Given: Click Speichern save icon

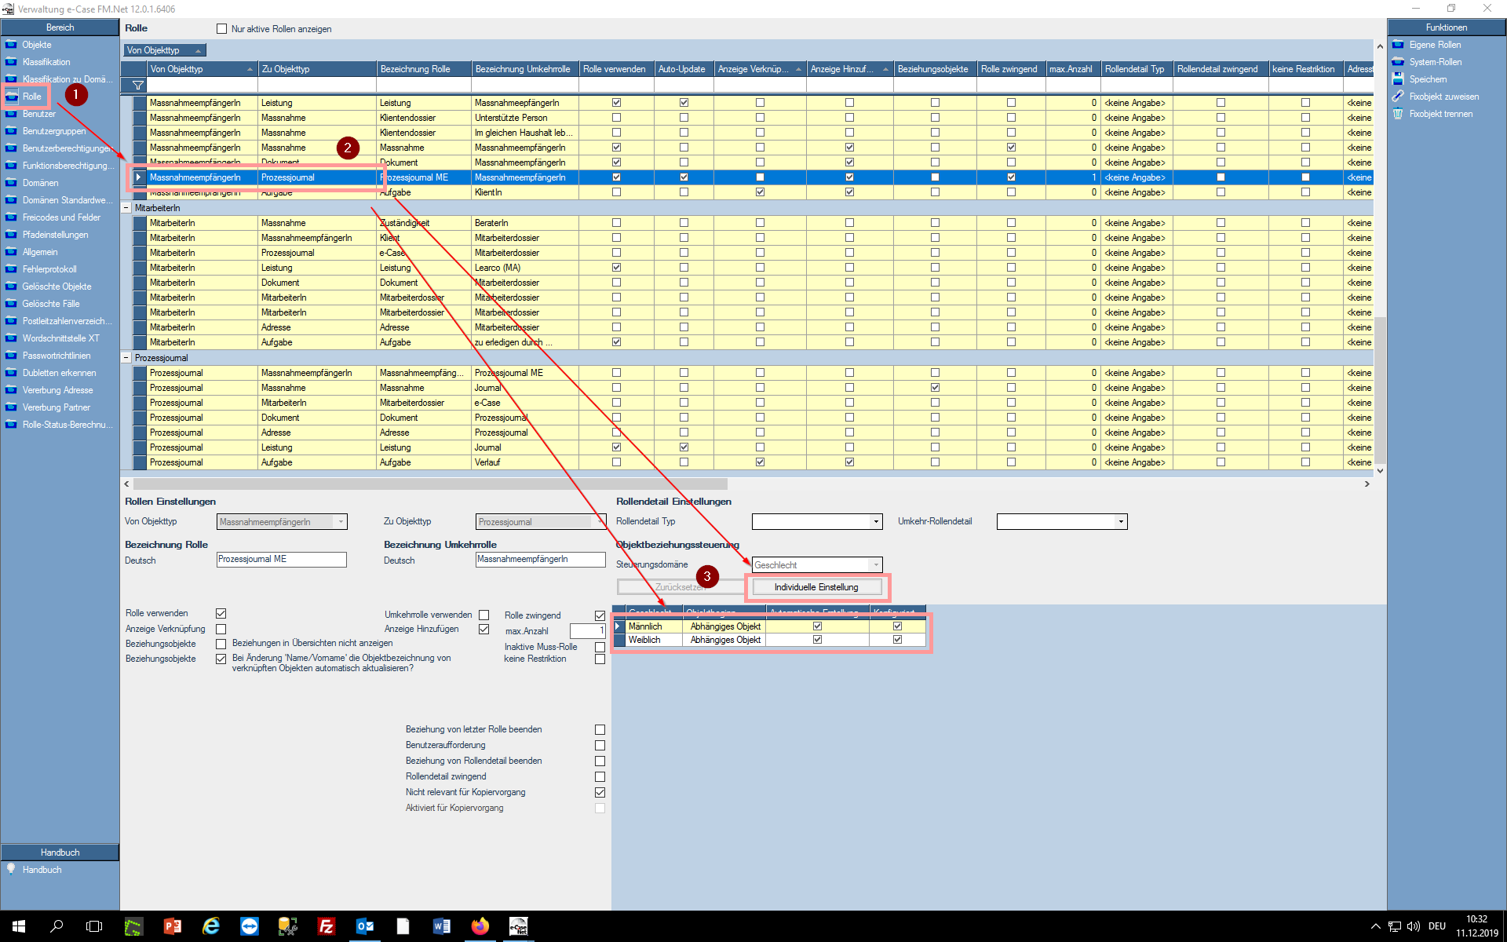Looking at the screenshot, I should [1398, 79].
